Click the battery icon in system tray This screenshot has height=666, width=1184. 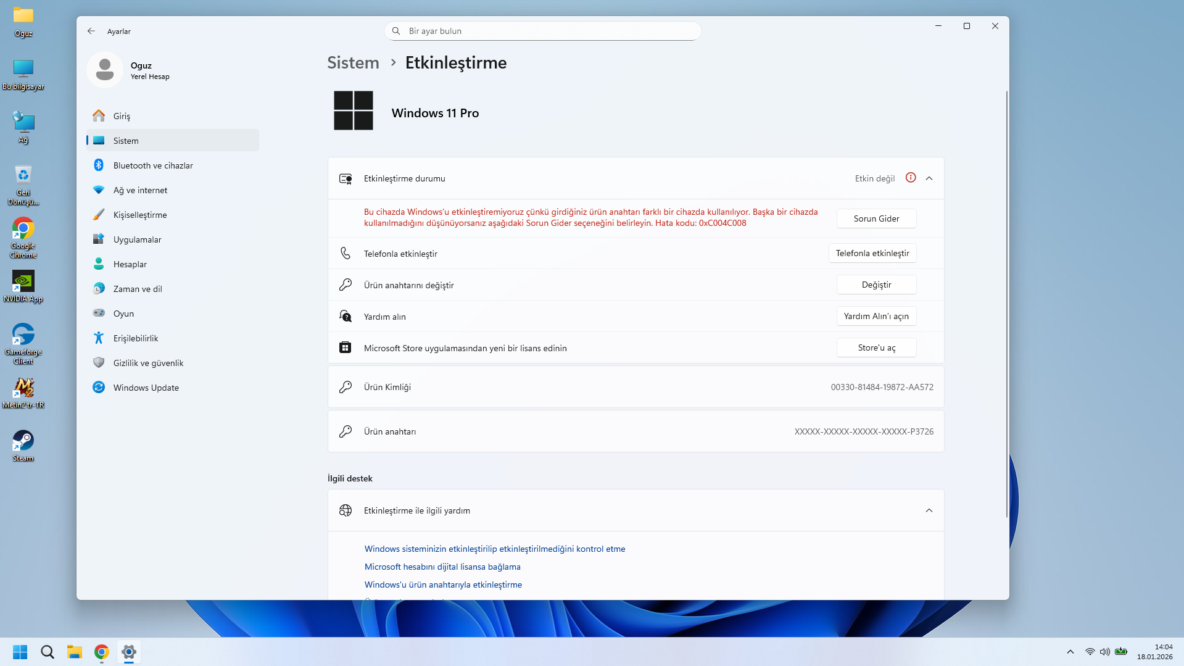(x=1121, y=652)
